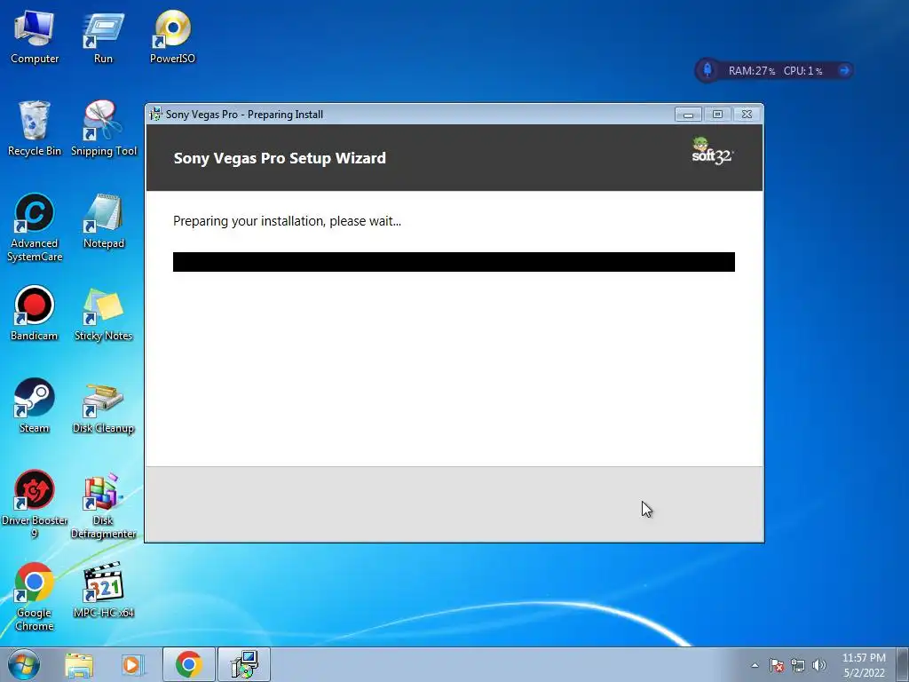The height and width of the screenshot is (682, 909).
Task: Click the arrow on the RAM/CPU widget
Action: 844,70
